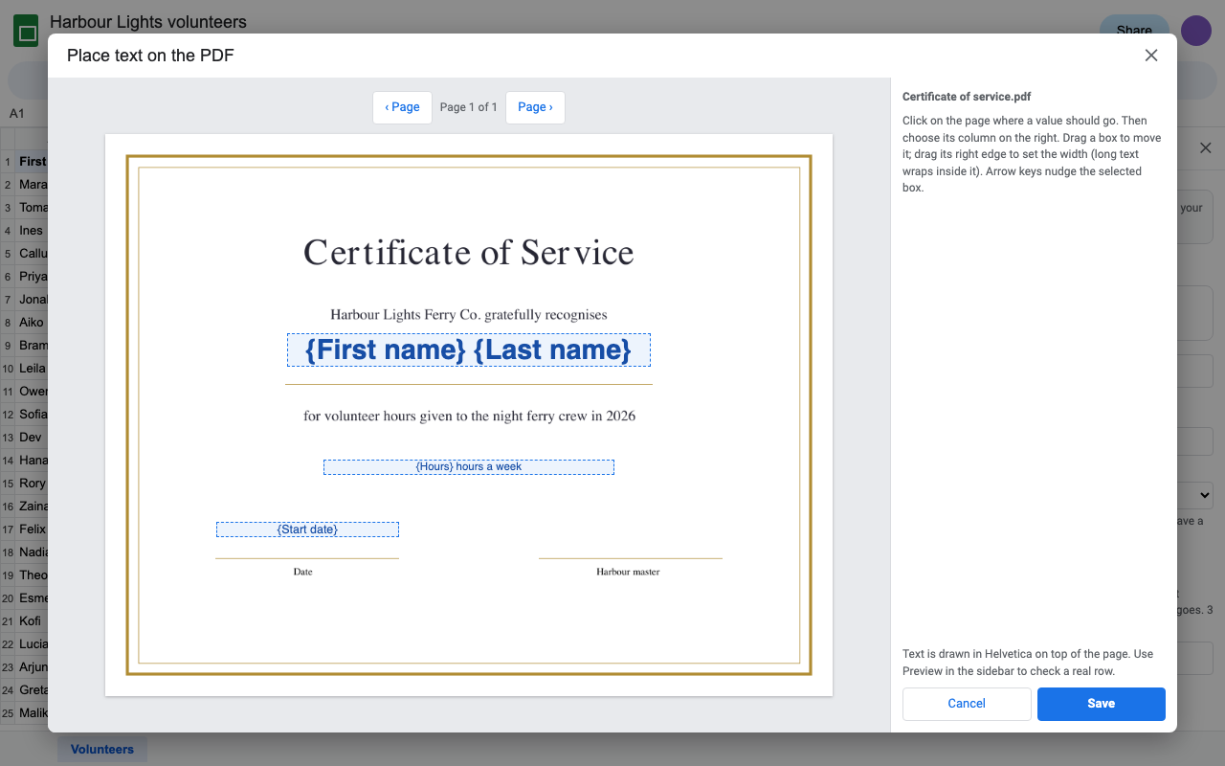Click the Hana cell in the spreadsheet
The width and height of the screenshot is (1225, 766).
click(32, 461)
